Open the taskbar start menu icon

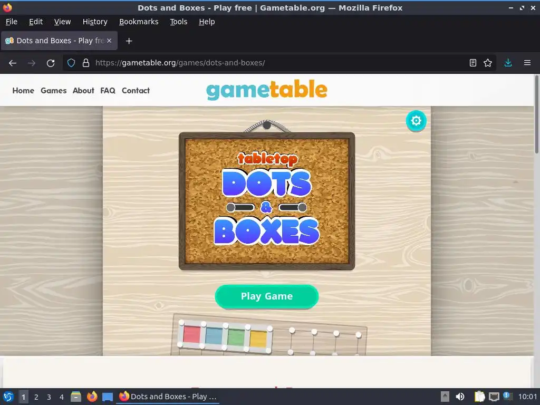[8, 397]
